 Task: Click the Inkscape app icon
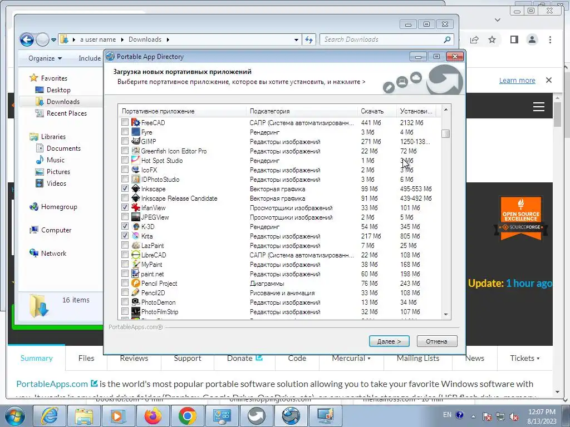pos(136,189)
